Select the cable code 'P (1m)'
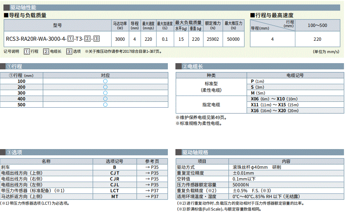Image resolution: width=345 pixels, height=214 pixels. tap(257, 81)
